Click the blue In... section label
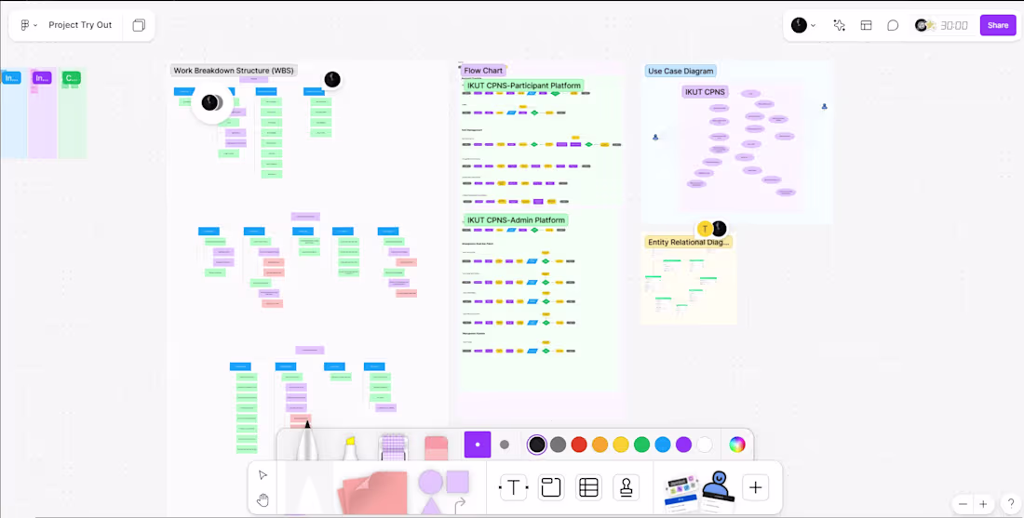This screenshot has width=1024, height=518. (11, 78)
